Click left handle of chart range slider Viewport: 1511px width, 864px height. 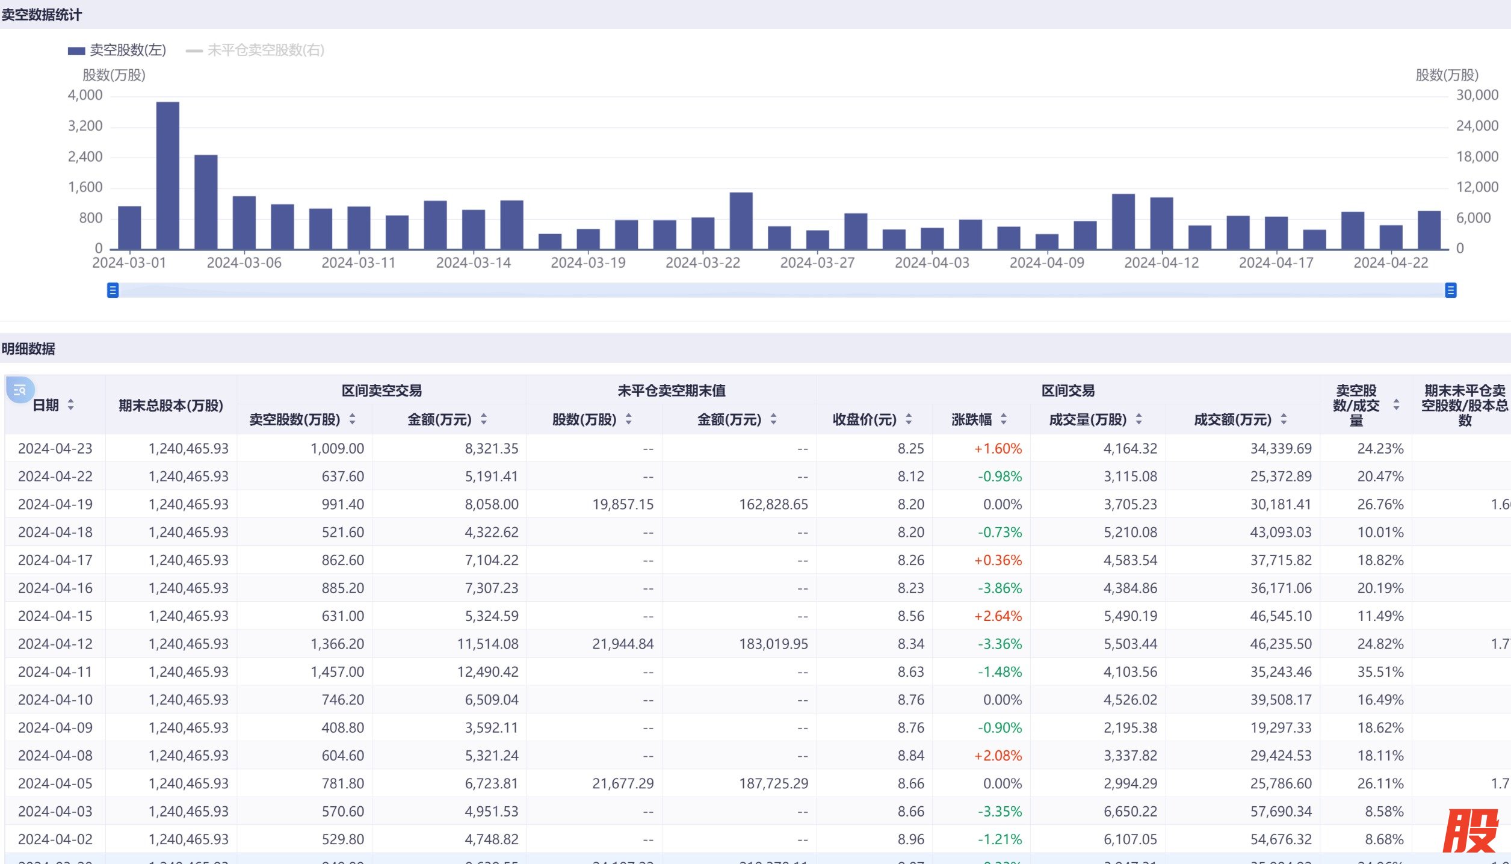pos(113,291)
